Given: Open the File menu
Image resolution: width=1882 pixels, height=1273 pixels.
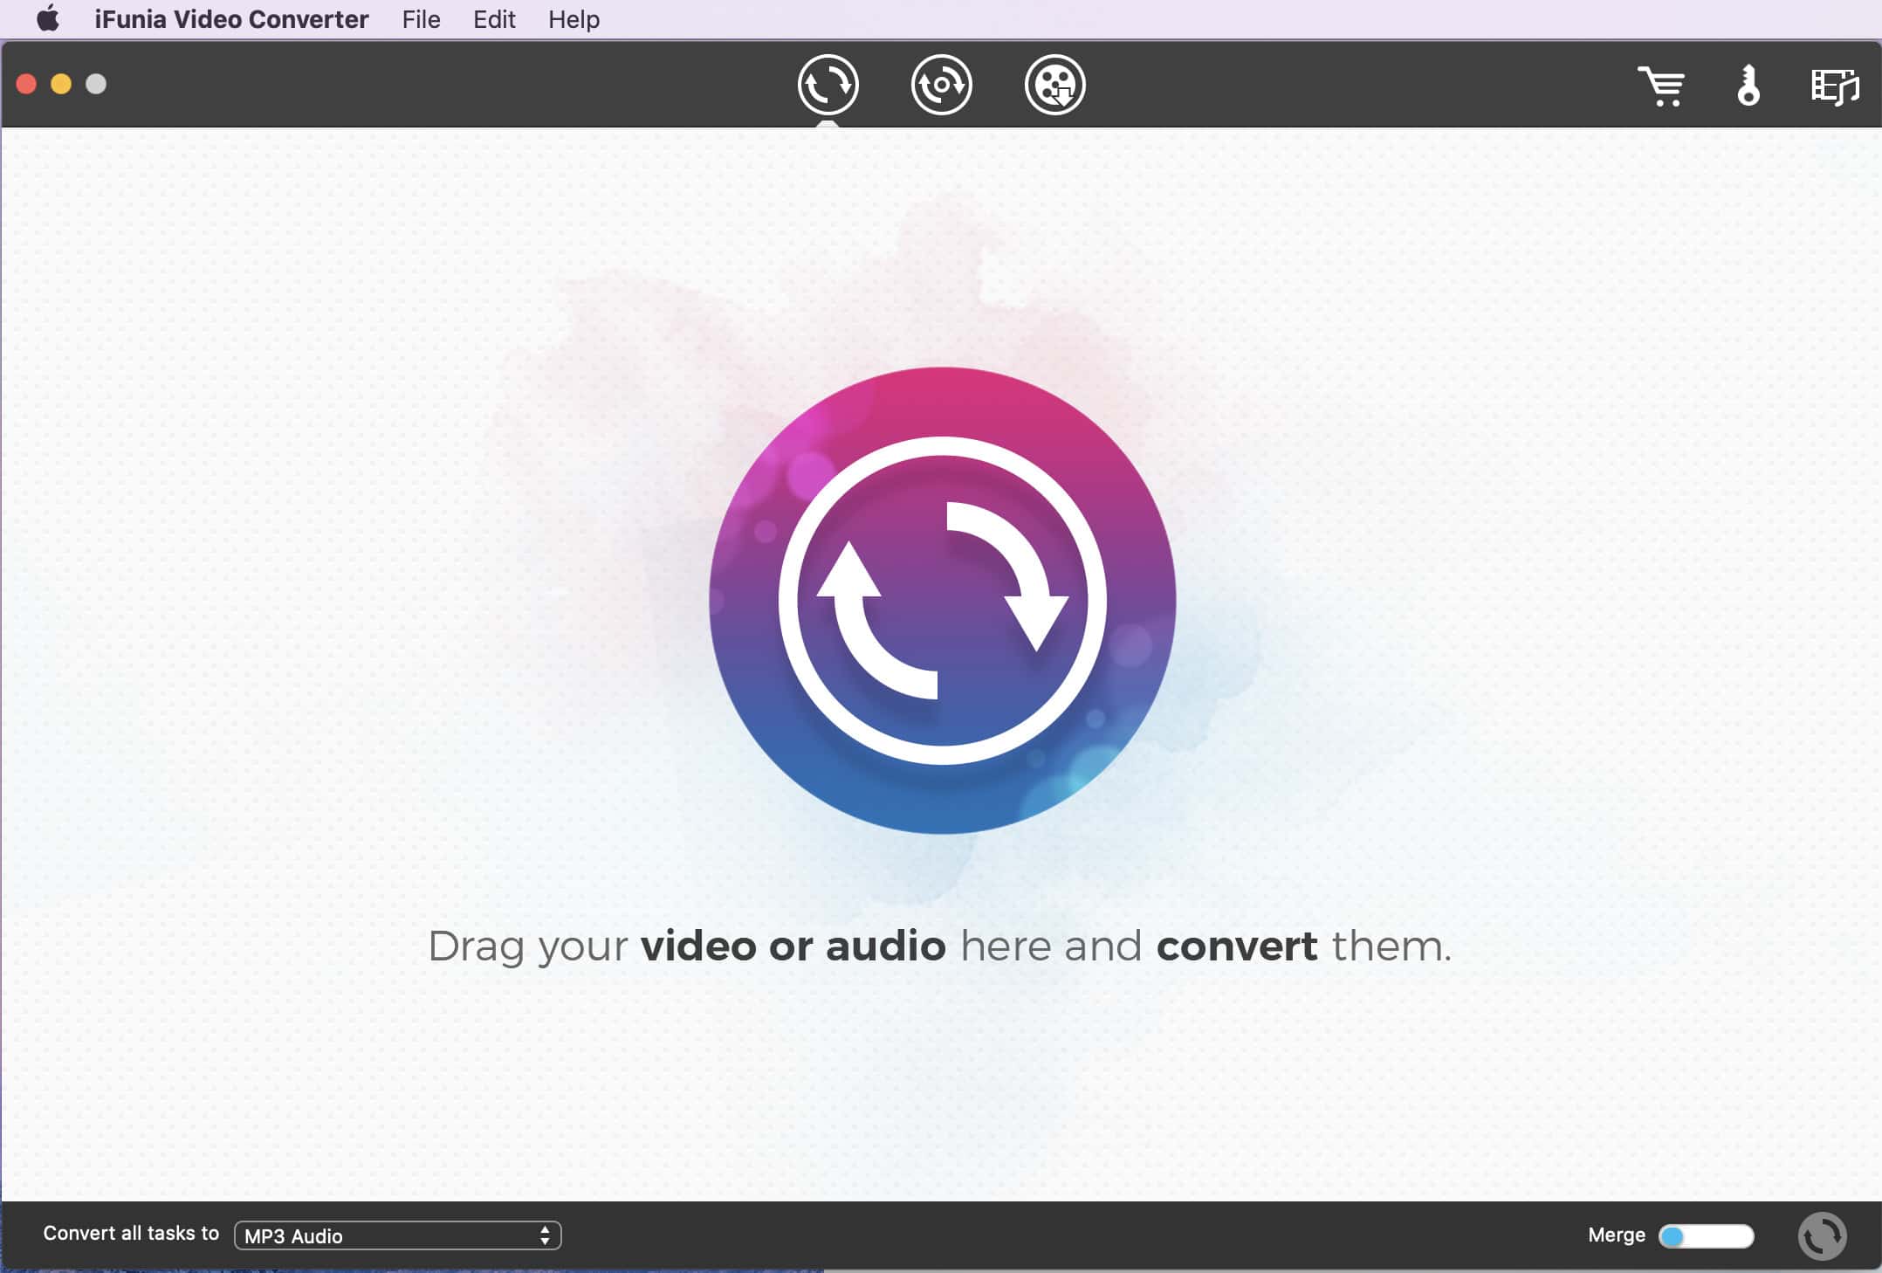Looking at the screenshot, I should coord(421,19).
